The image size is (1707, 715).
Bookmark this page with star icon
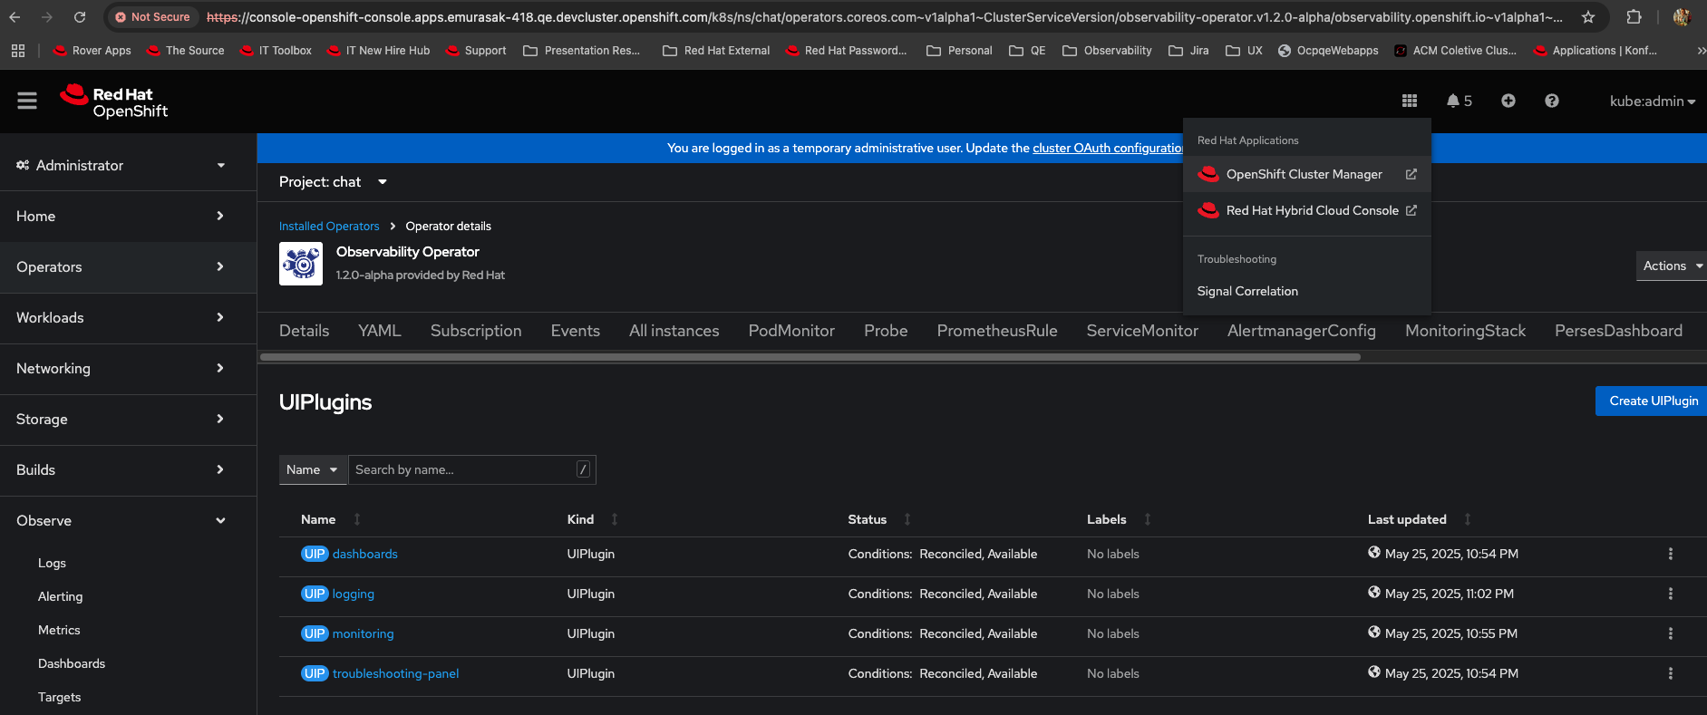[x=1588, y=17]
